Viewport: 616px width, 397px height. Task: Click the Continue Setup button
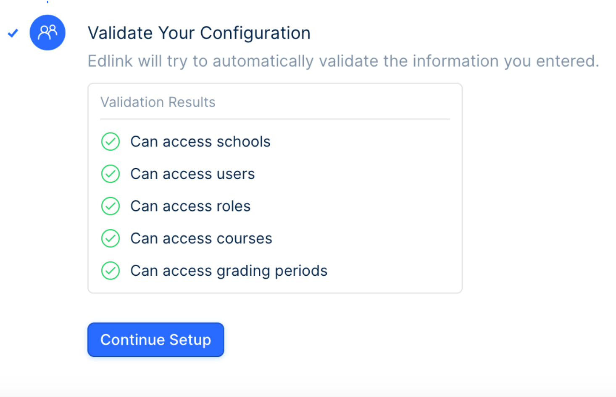coord(156,340)
